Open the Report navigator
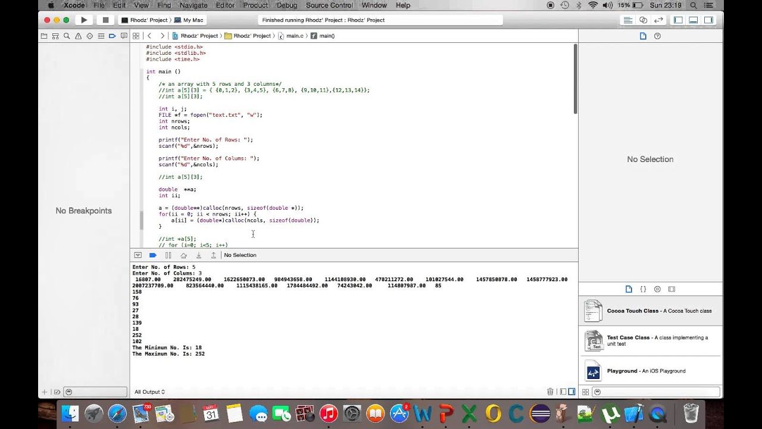The width and height of the screenshot is (762, 429). point(124,36)
